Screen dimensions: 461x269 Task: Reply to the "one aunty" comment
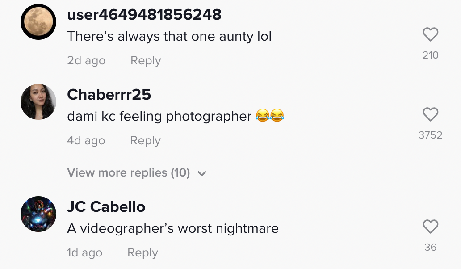pos(146,61)
